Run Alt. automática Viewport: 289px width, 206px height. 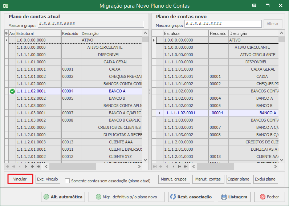(63, 197)
